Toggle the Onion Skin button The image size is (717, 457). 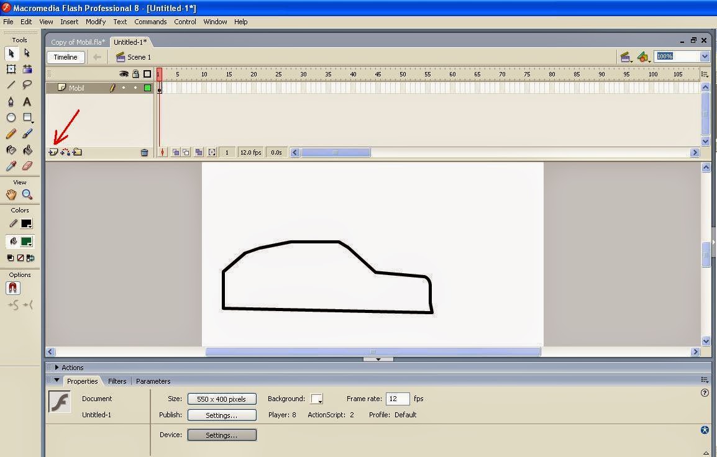click(176, 153)
